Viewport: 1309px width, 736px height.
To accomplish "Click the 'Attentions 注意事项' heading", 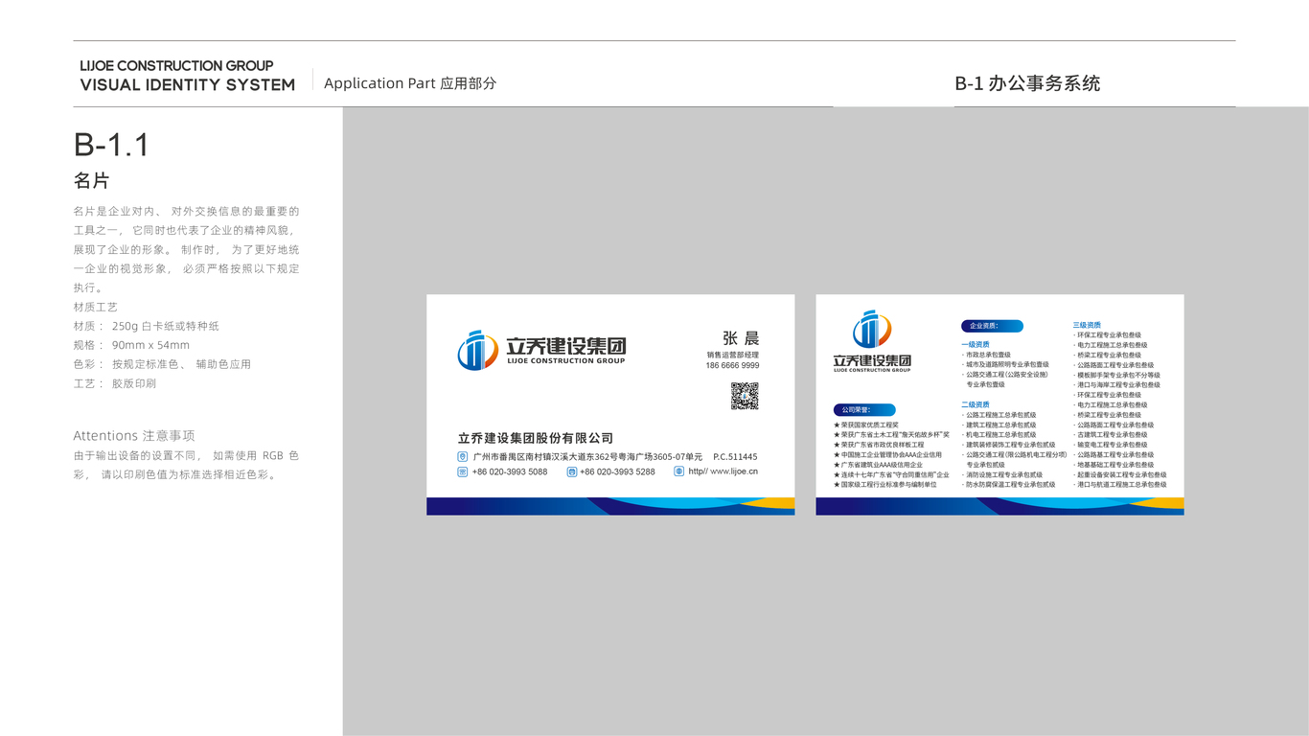I will click(134, 435).
